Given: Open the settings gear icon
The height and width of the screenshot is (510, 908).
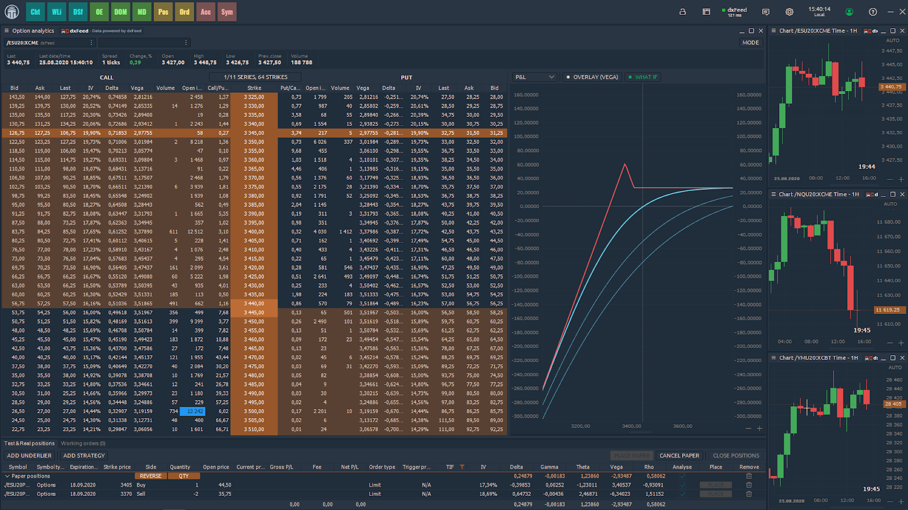Looking at the screenshot, I should click(789, 12).
